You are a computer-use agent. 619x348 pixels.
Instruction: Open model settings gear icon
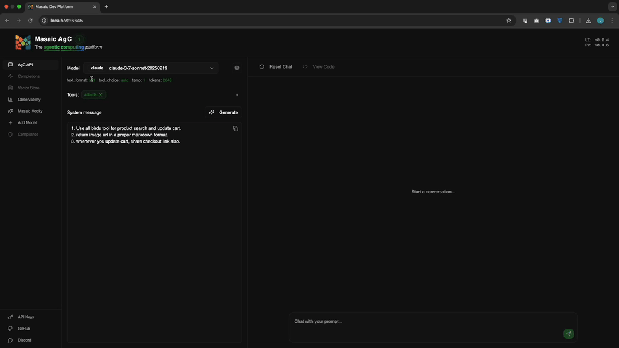[x=237, y=68]
